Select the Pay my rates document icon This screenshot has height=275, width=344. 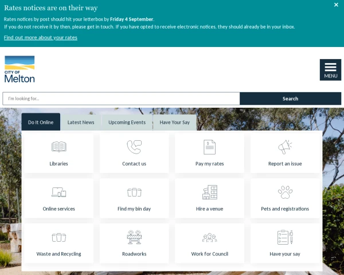coord(209,147)
